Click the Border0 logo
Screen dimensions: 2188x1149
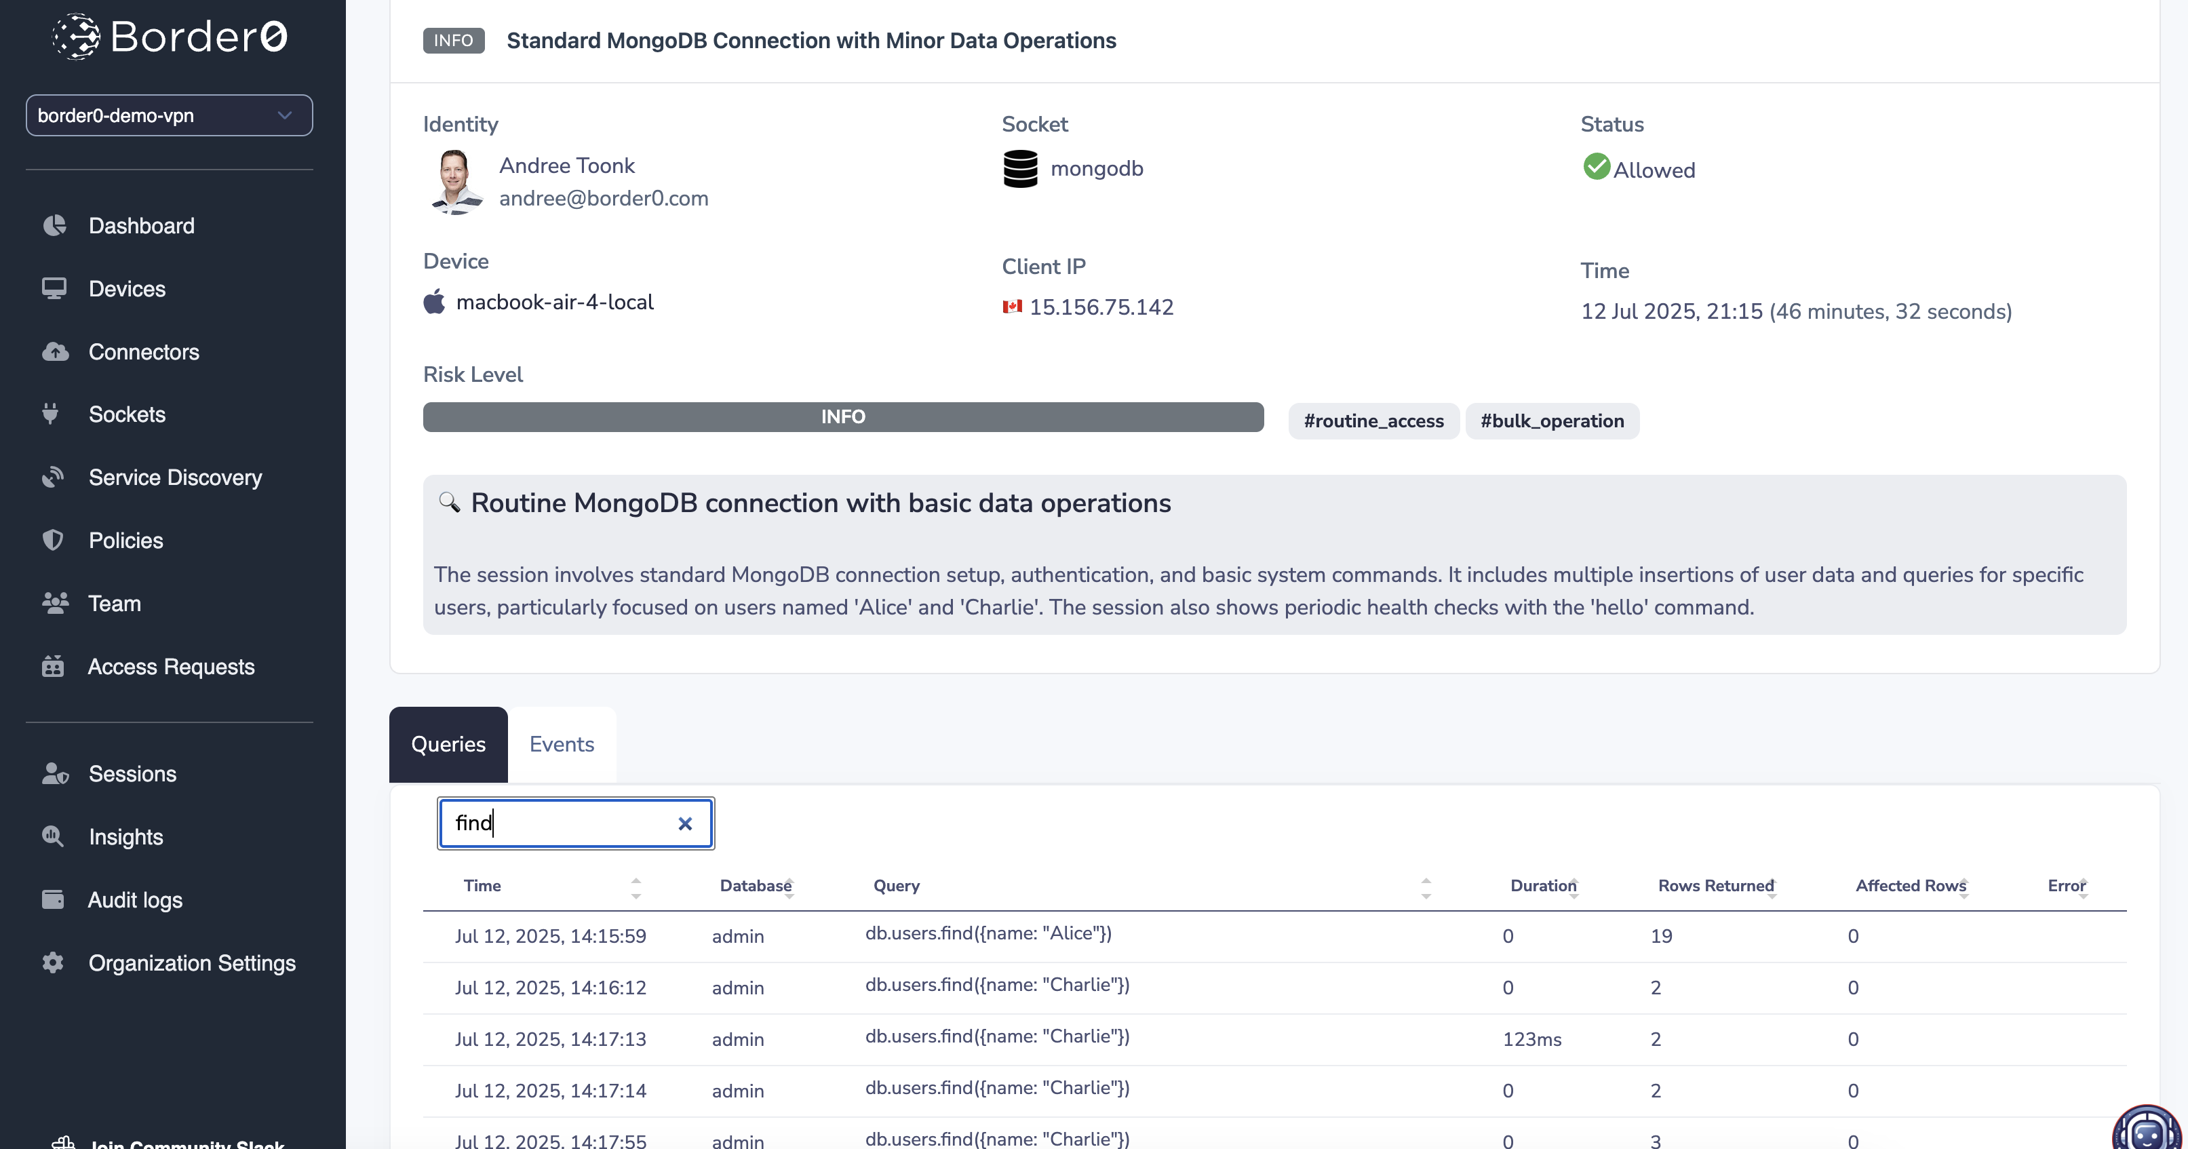pyautogui.click(x=170, y=37)
